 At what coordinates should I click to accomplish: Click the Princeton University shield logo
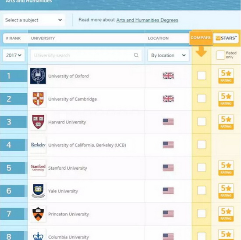click(x=38, y=214)
